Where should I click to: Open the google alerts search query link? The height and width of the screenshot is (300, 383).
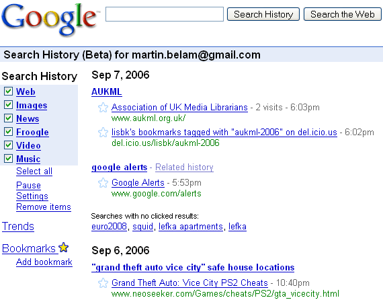[x=119, y=167]
